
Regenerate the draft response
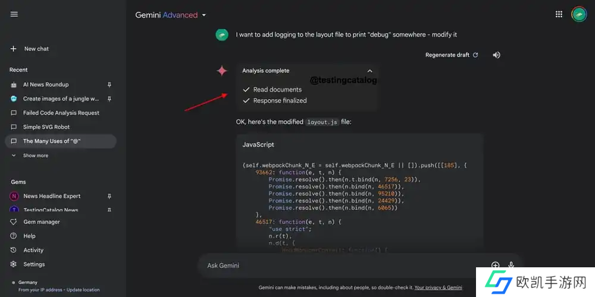coord(452,55)
